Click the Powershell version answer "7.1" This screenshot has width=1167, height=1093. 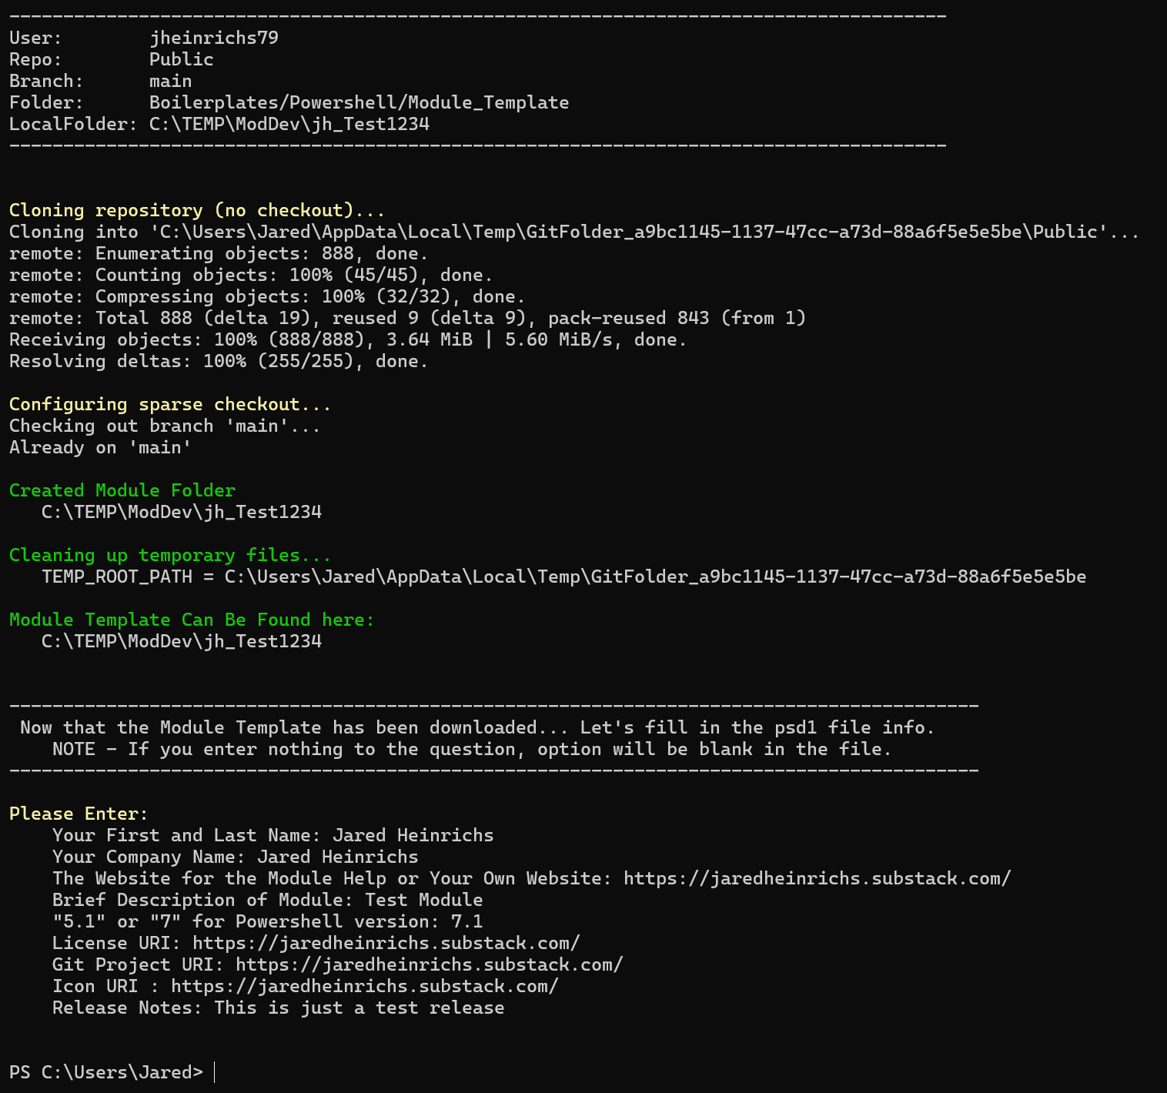click(x=467, y=921)
